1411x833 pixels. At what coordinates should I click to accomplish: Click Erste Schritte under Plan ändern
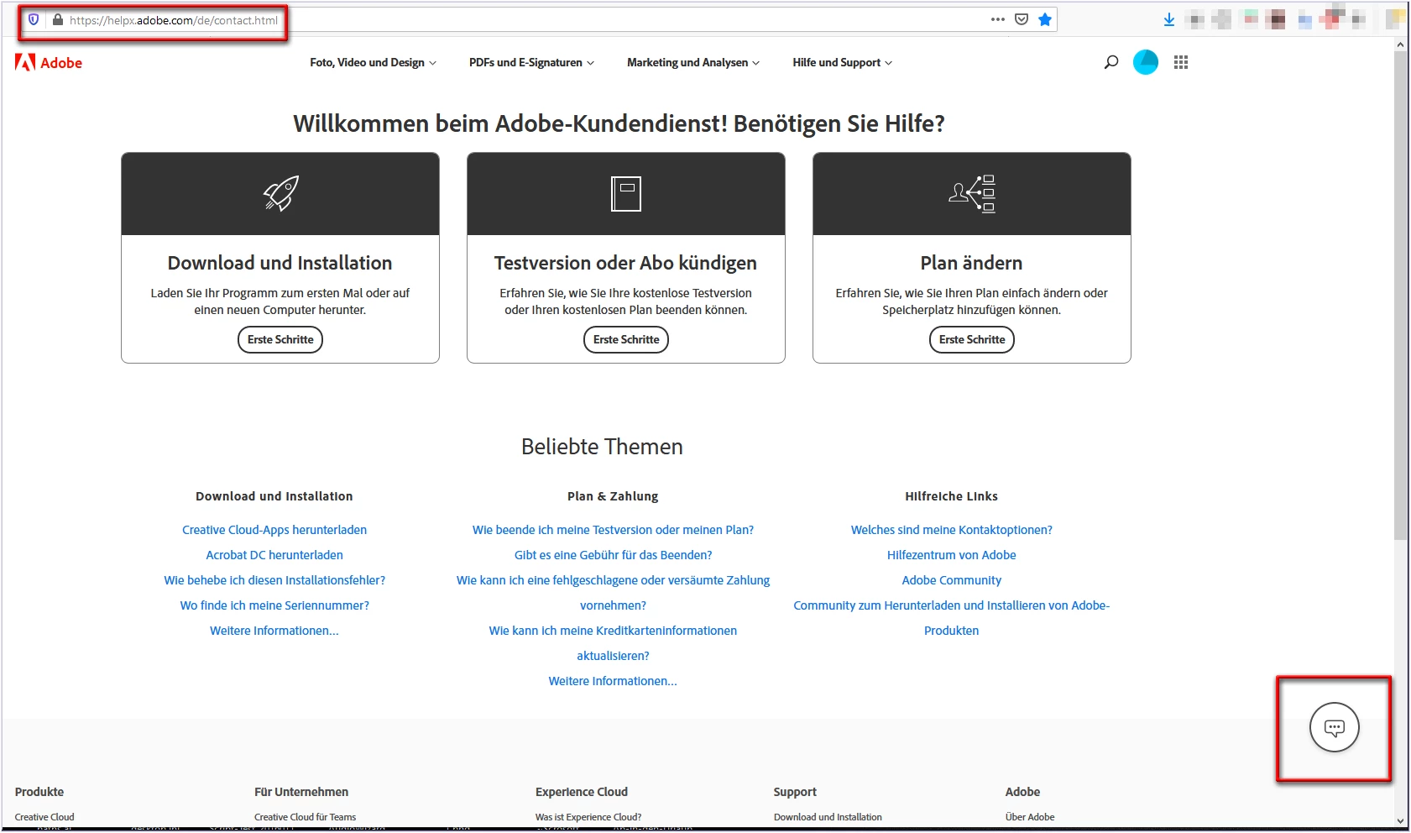tap(972, 339)
